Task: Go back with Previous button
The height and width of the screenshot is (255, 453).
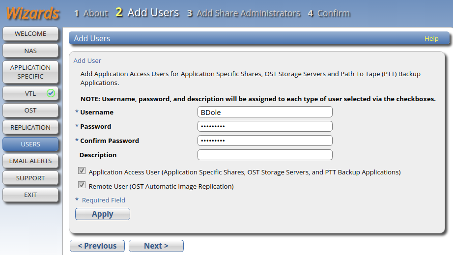Action: tap(97, 246)
